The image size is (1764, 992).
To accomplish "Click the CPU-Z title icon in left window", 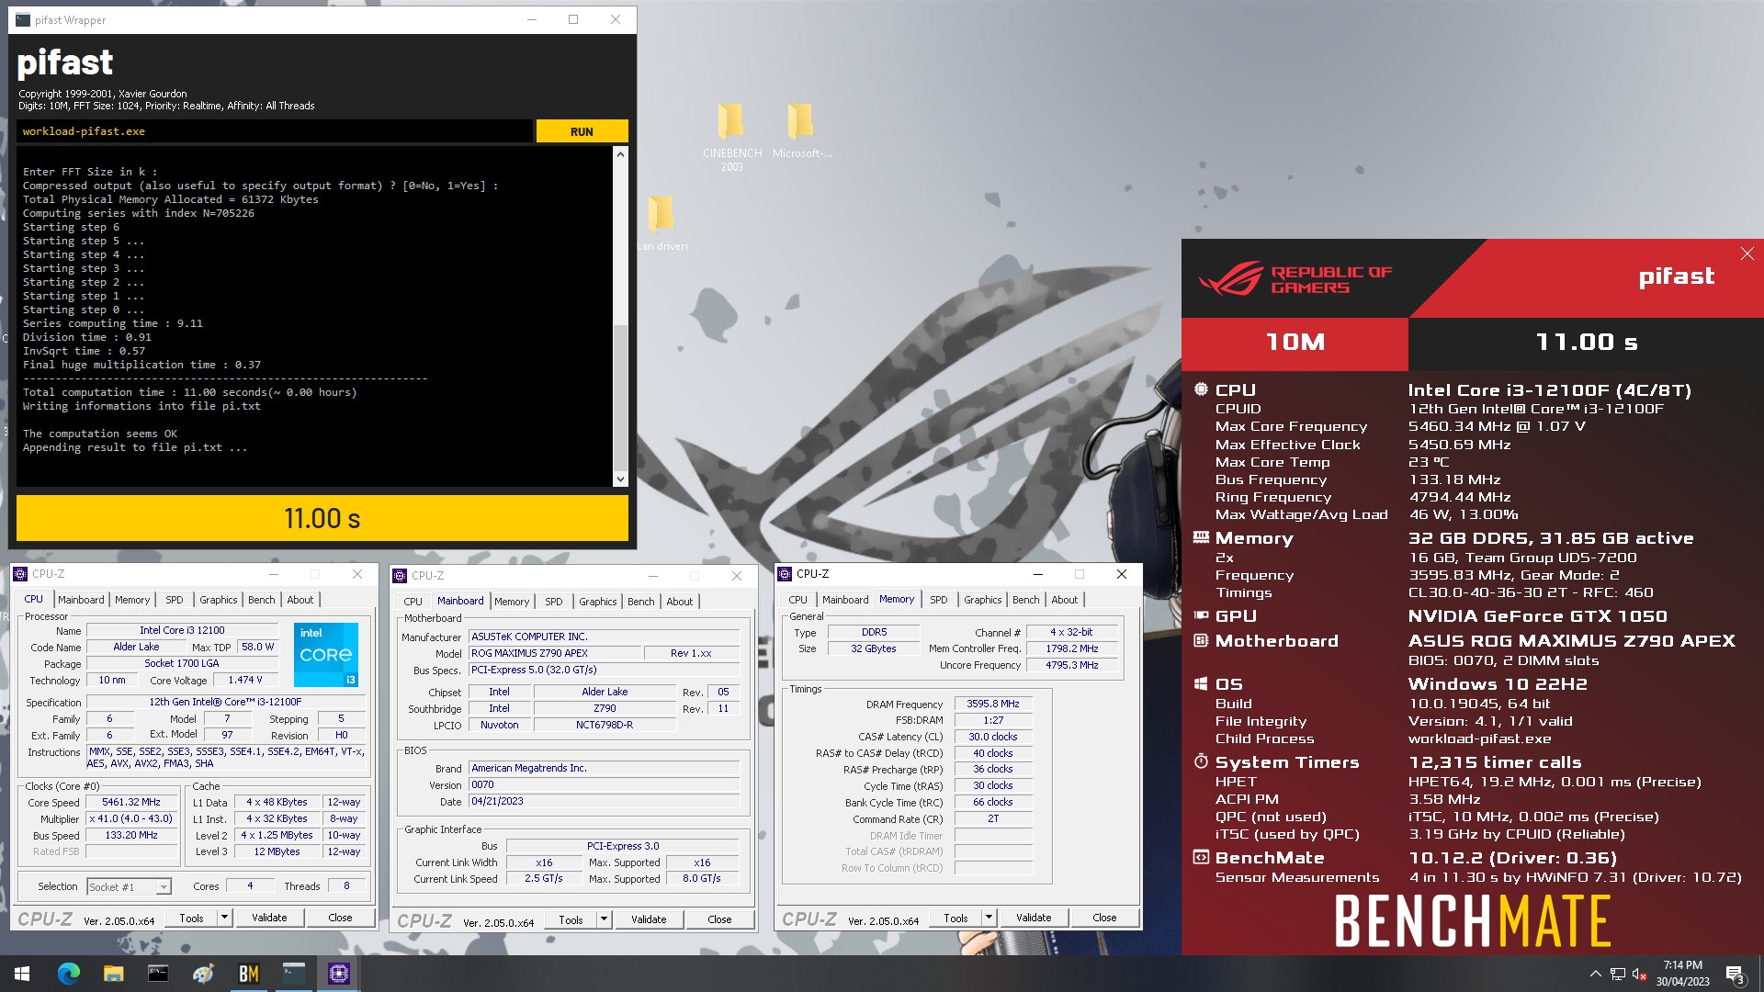I will coord(21,574).
